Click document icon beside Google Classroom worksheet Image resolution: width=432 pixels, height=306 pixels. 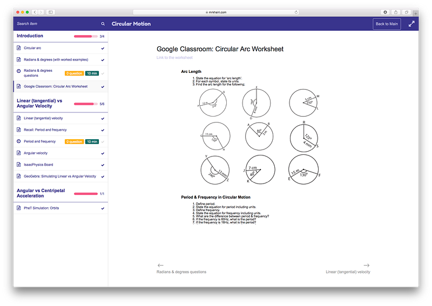(19, 86)
